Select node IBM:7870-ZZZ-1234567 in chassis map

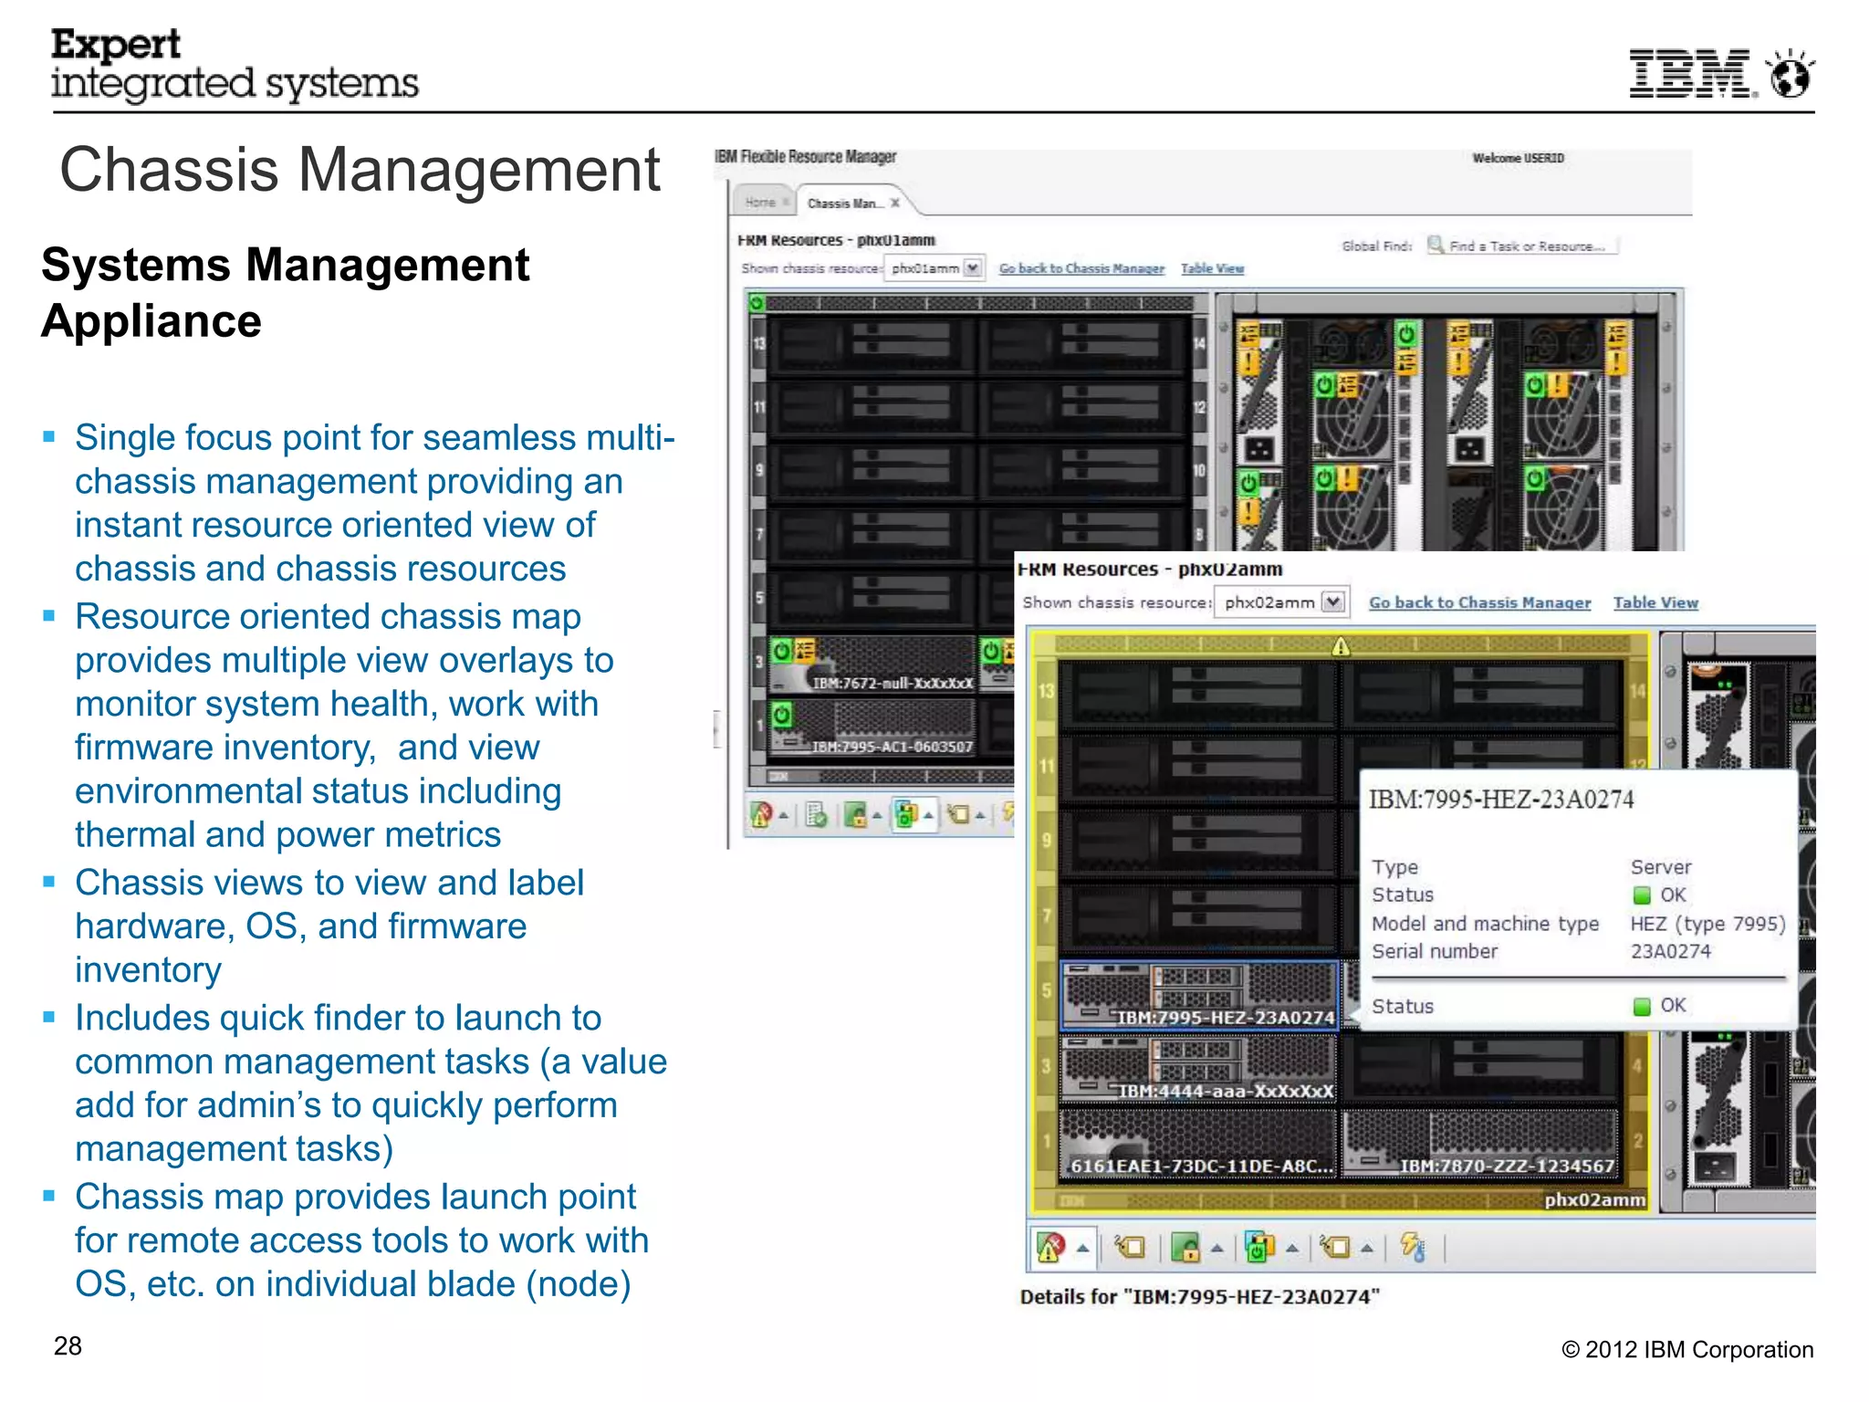tap(1480, 1144)
